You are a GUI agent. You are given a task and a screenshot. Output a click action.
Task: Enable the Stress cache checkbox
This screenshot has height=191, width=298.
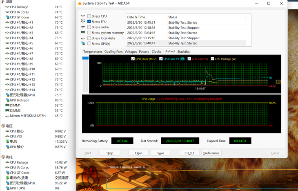[89, 27]
